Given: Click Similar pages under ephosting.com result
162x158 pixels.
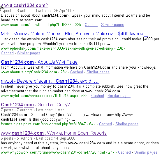Looking at the screenshot, I should coord(29,53).
